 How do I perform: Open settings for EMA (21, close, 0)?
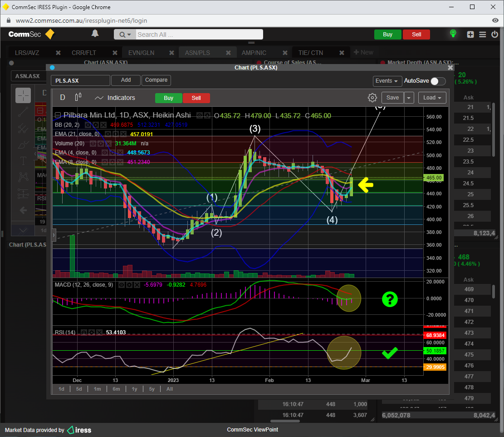[115, 134]
